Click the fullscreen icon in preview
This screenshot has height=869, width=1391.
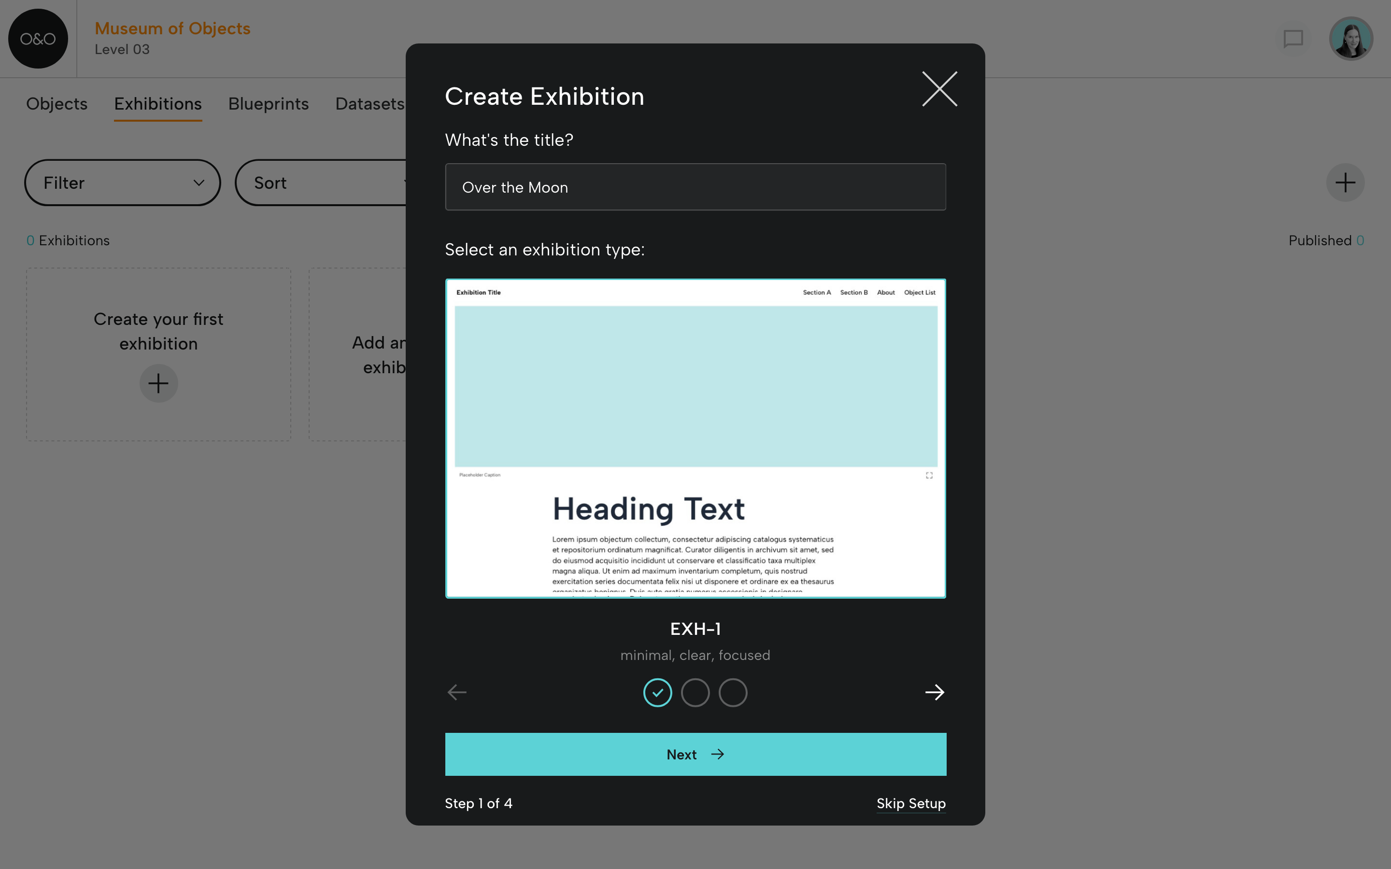[x=929, y=476]
